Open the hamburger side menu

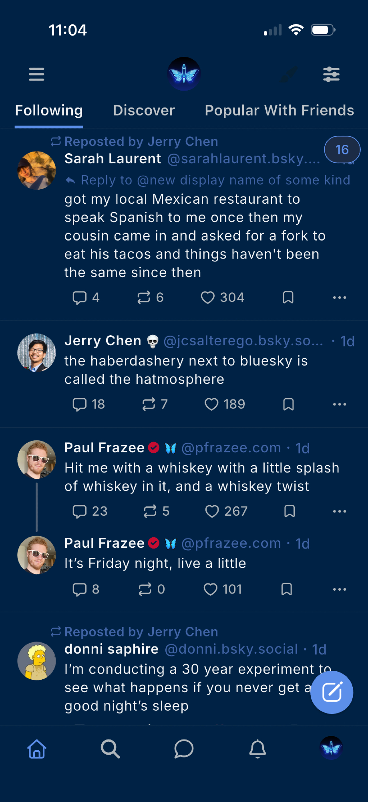tap(36, 74)
